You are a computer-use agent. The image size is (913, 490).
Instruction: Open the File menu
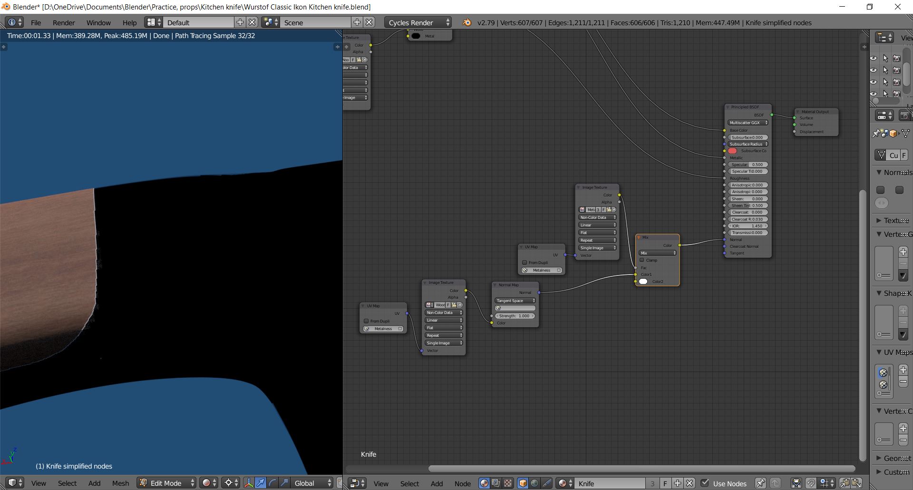tap(36, 22)
